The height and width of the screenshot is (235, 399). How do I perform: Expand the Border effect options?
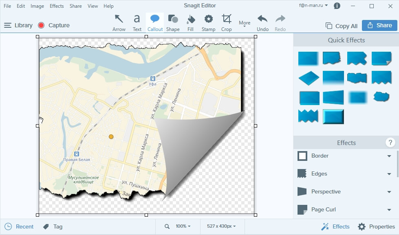click(389, 156)
